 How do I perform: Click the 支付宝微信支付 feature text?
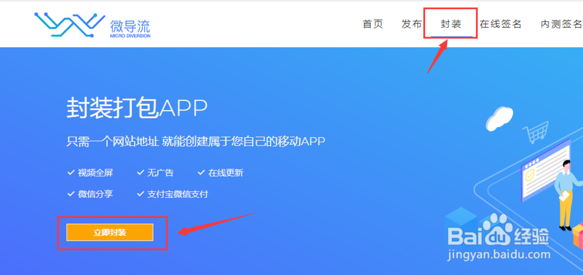(x=177, y=194)
